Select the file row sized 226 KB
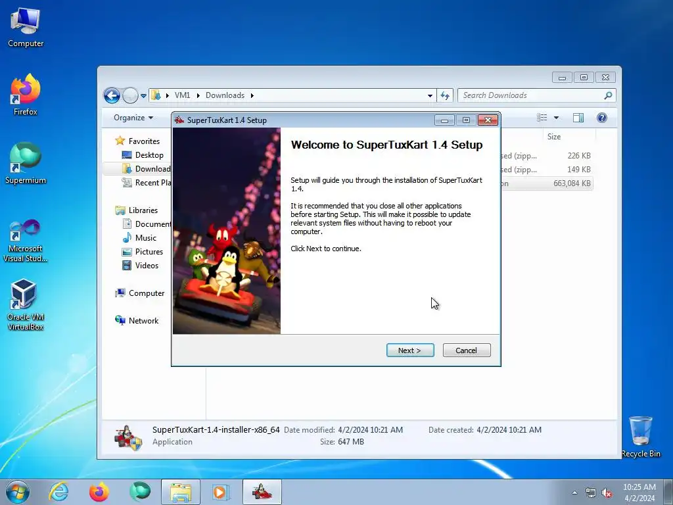 [547, 155]
